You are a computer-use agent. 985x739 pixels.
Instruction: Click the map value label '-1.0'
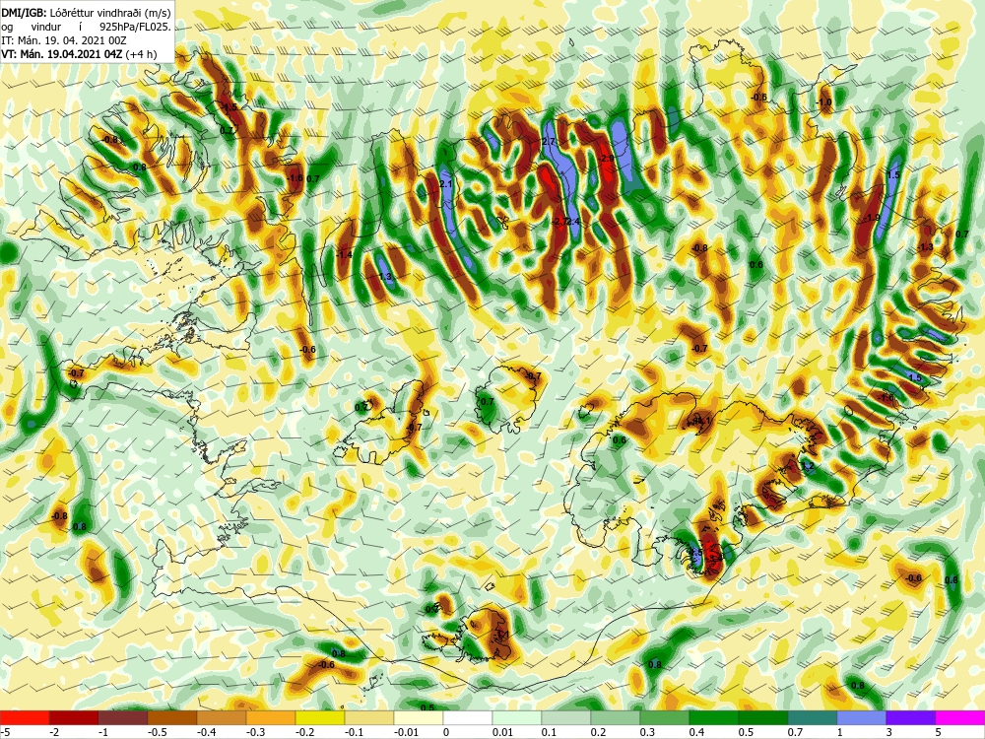click(823, 102)
